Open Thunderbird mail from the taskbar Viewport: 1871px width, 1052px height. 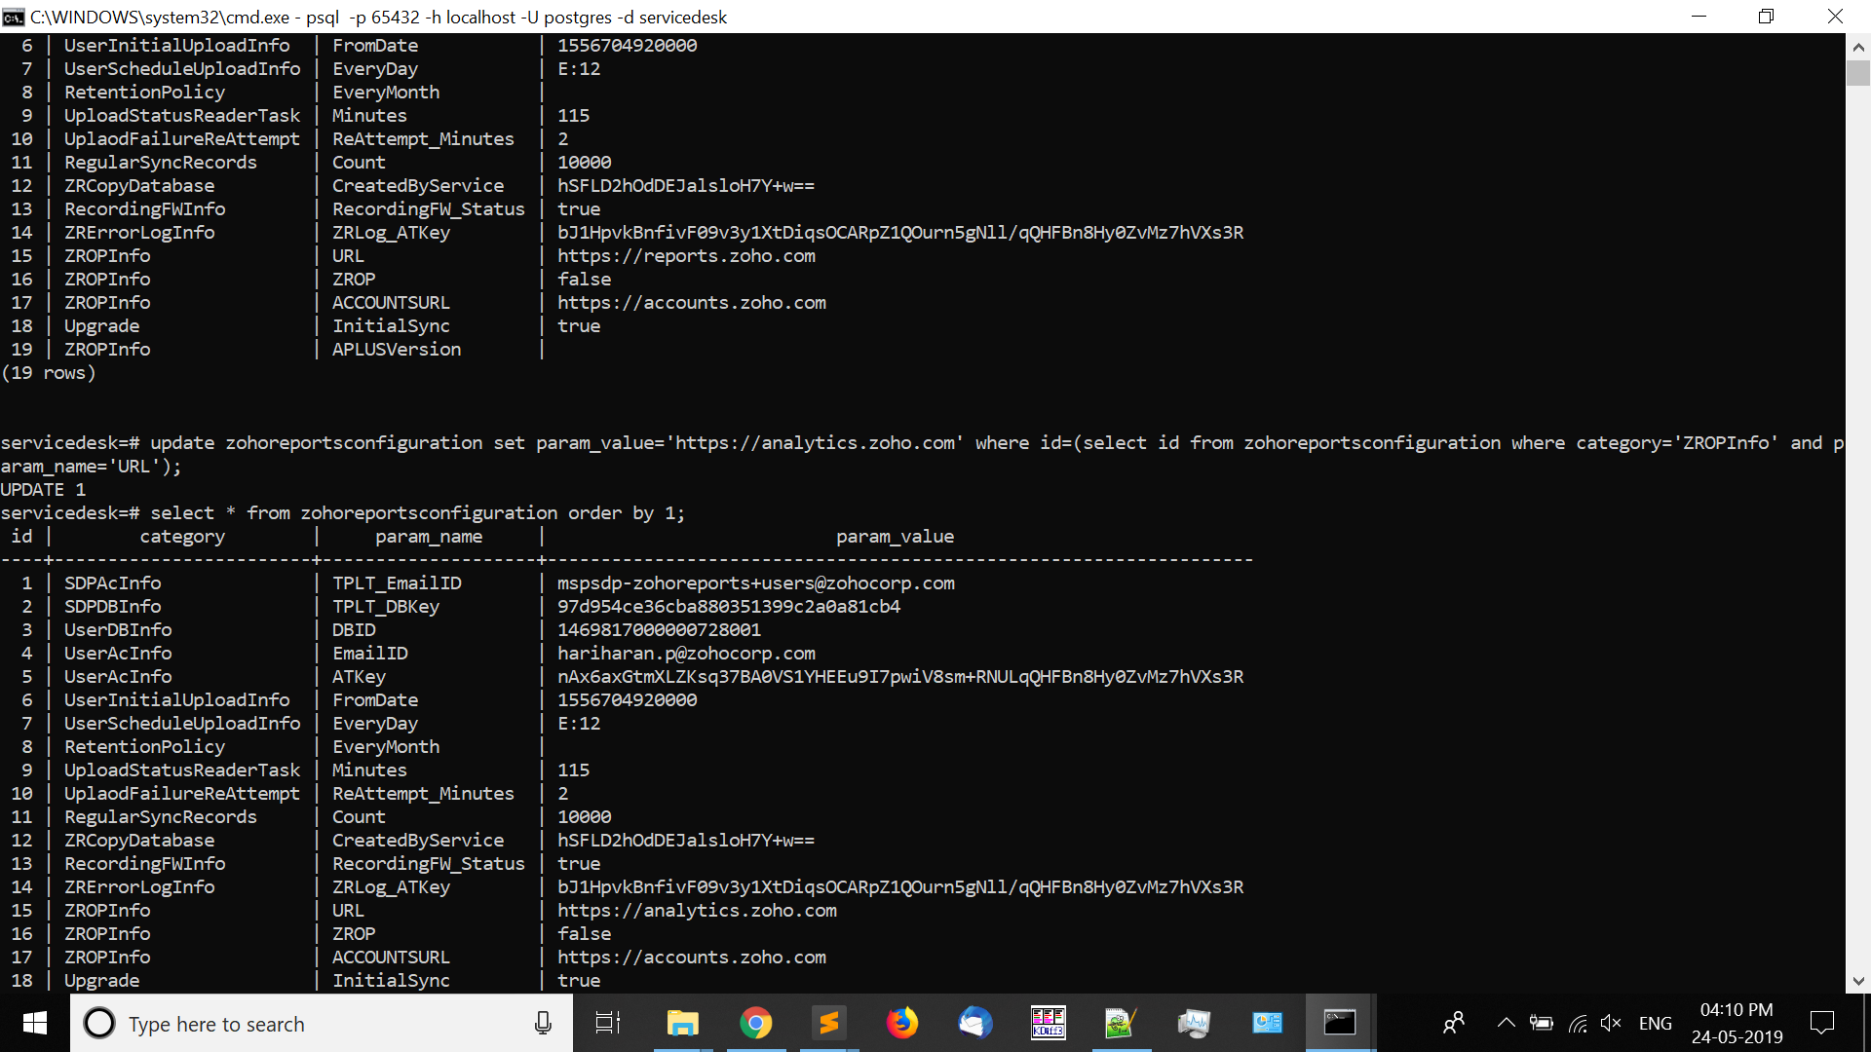974,1023
